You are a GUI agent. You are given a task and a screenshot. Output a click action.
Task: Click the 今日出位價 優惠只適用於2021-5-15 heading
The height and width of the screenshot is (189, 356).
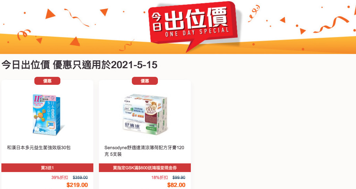(x=79, y=65)
